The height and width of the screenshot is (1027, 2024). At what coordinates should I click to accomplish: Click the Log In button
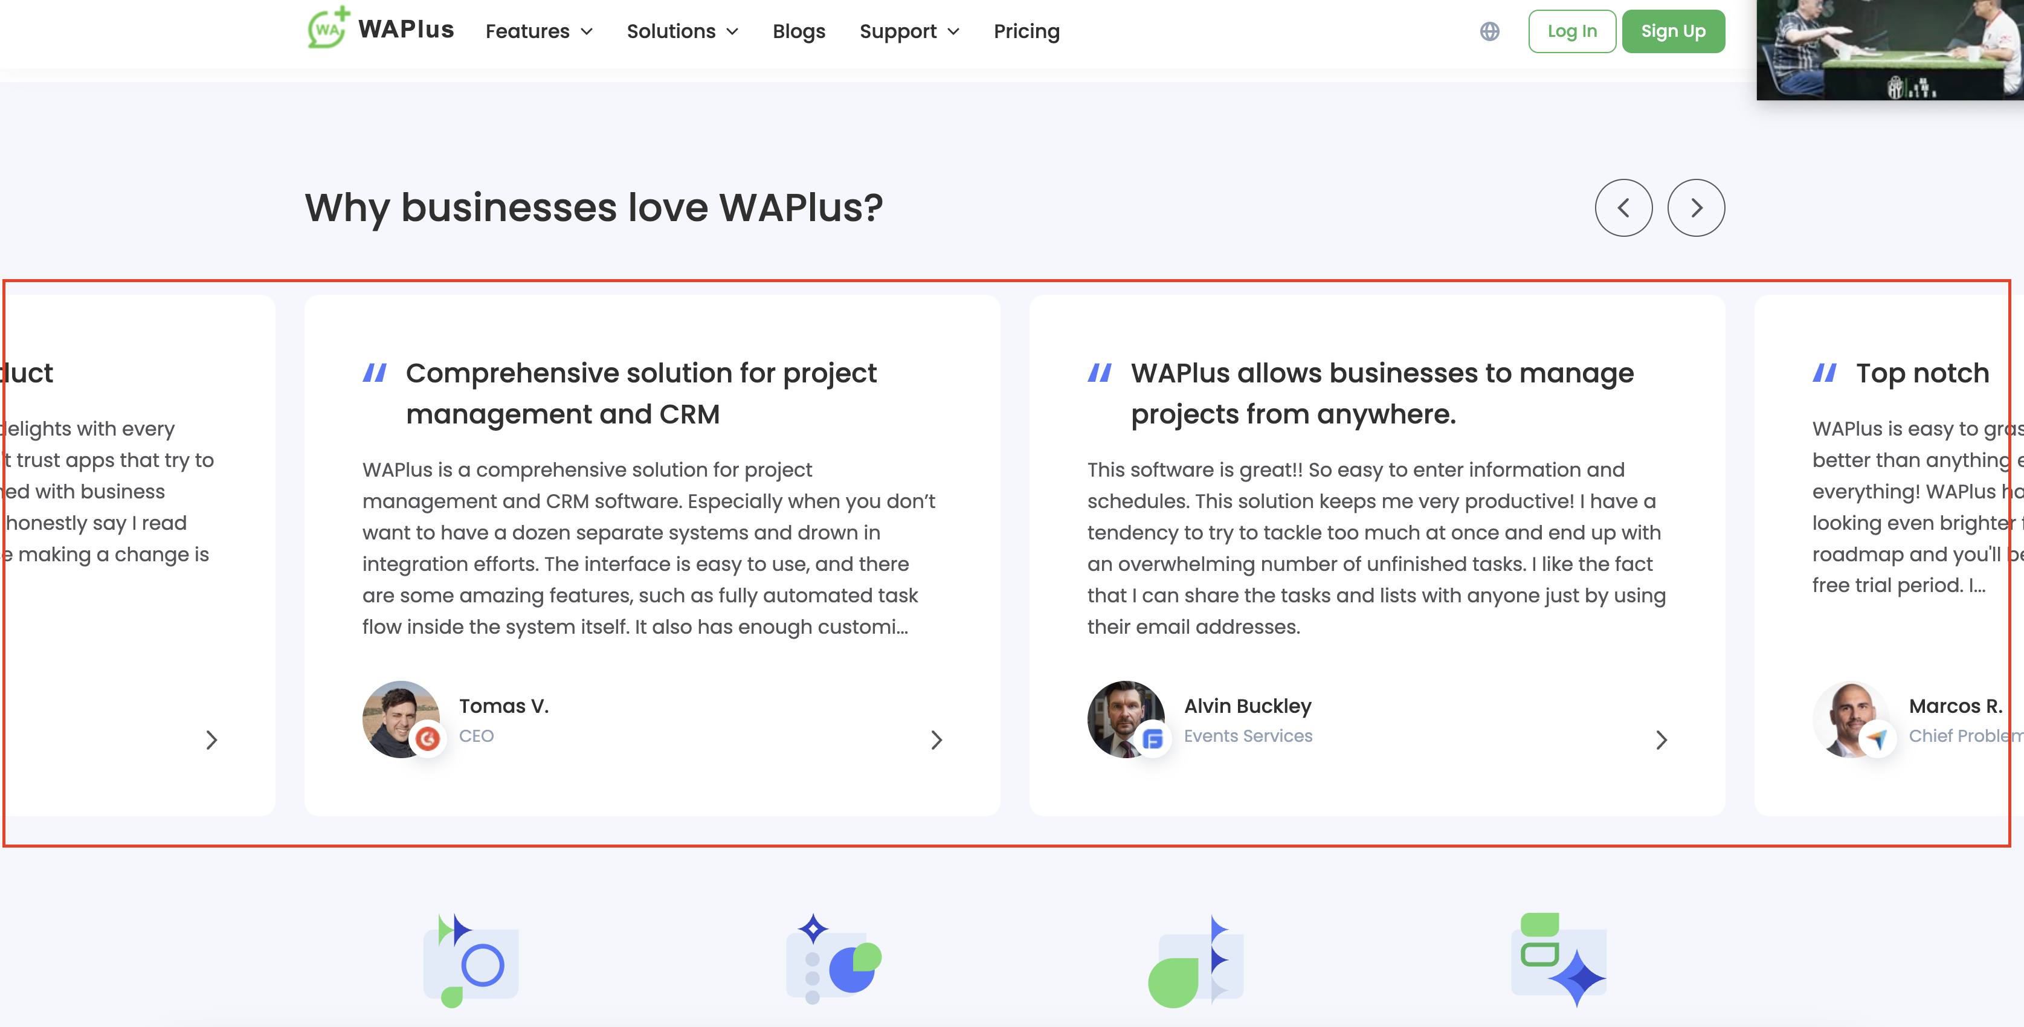click(1571, 31)
